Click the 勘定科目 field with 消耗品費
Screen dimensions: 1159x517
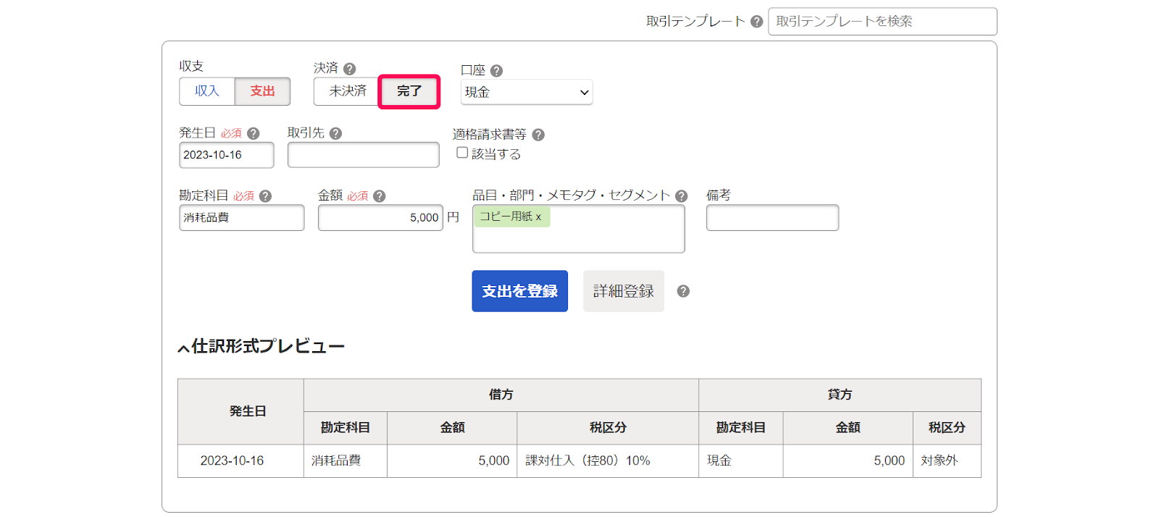242,217
